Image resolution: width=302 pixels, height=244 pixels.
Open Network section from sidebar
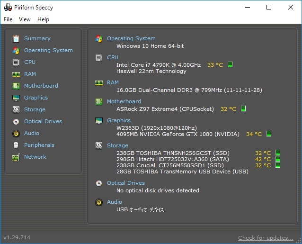35,157
